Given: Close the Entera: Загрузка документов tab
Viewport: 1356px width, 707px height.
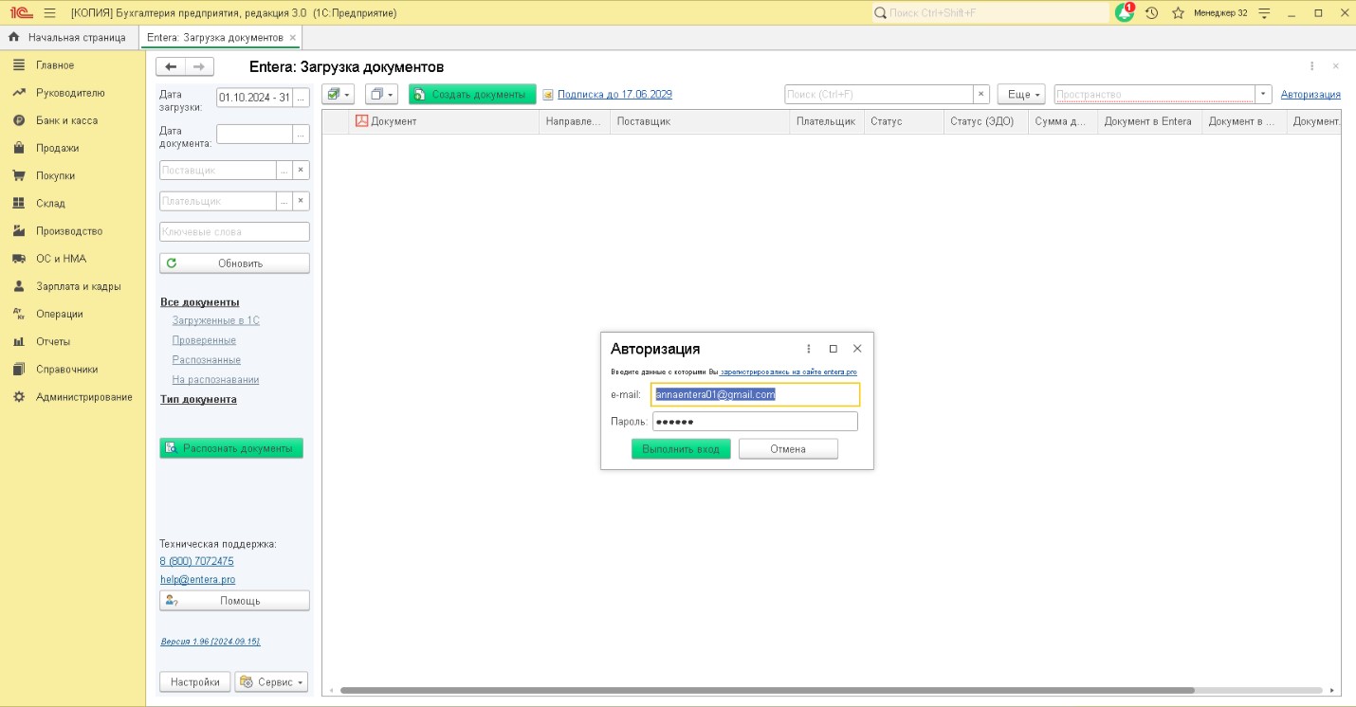Looking at the screenshot, I should point(293,37).
